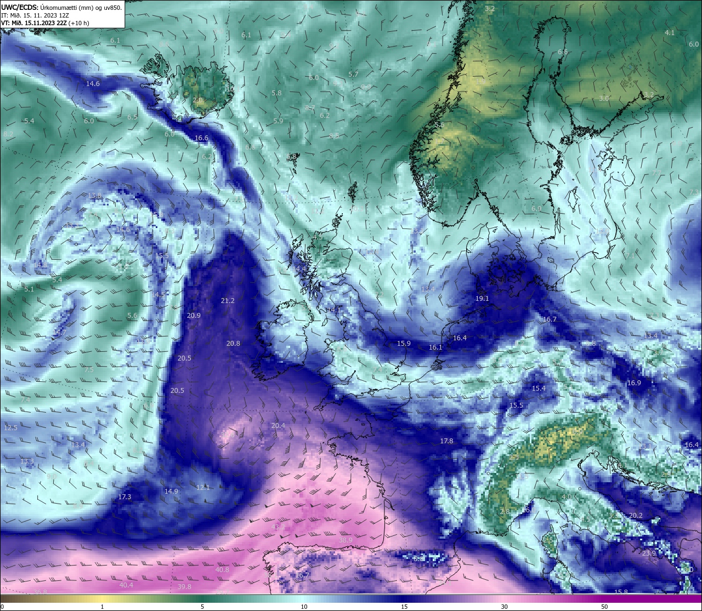The height and width of the screenshot is (611, 702).
Task: Click the '15.8' value at bottom right
Action: coord(621,592)
